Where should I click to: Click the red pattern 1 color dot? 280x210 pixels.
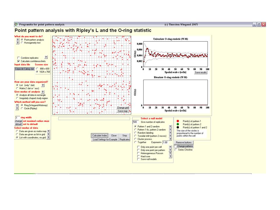coord(177,121)
